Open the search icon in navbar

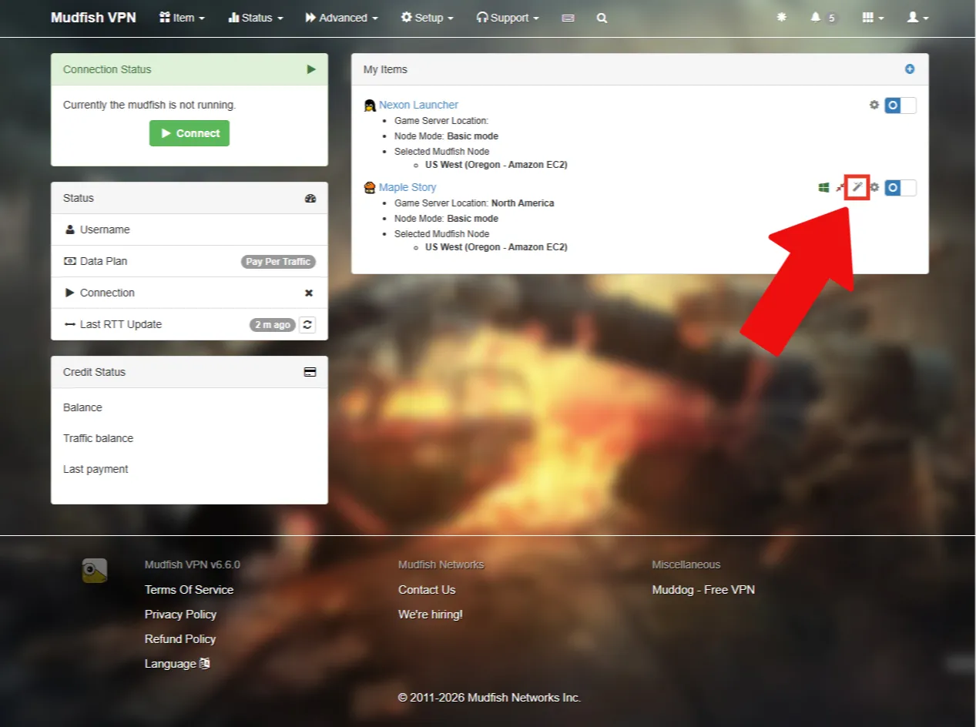(602, 18)
